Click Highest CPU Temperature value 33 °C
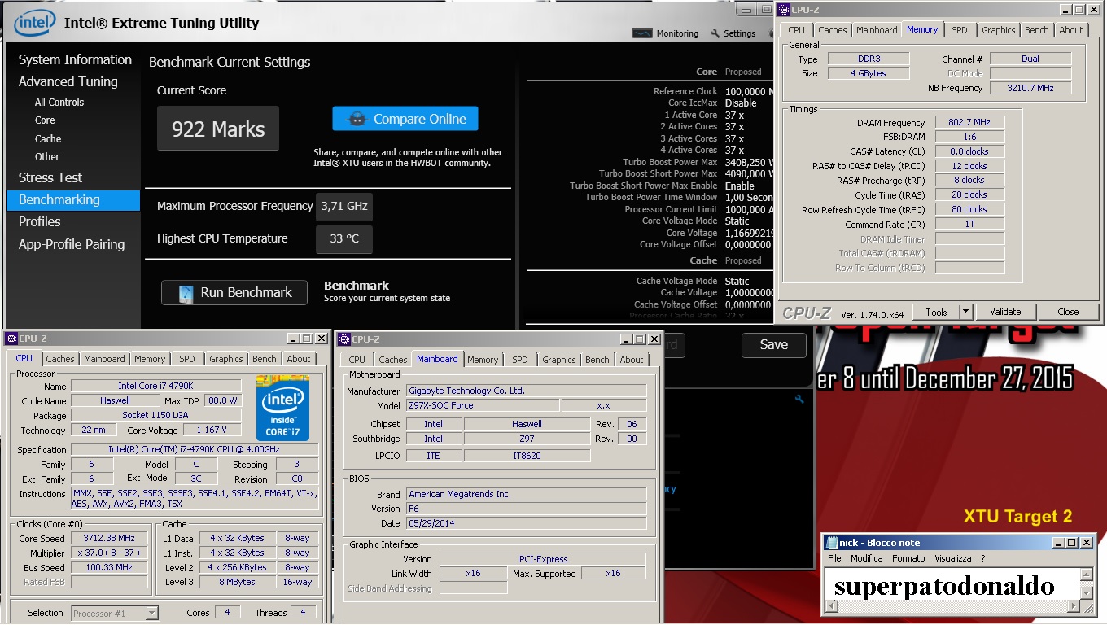Viewport: 1107px width, 625px height. click(x=344, y=239)
